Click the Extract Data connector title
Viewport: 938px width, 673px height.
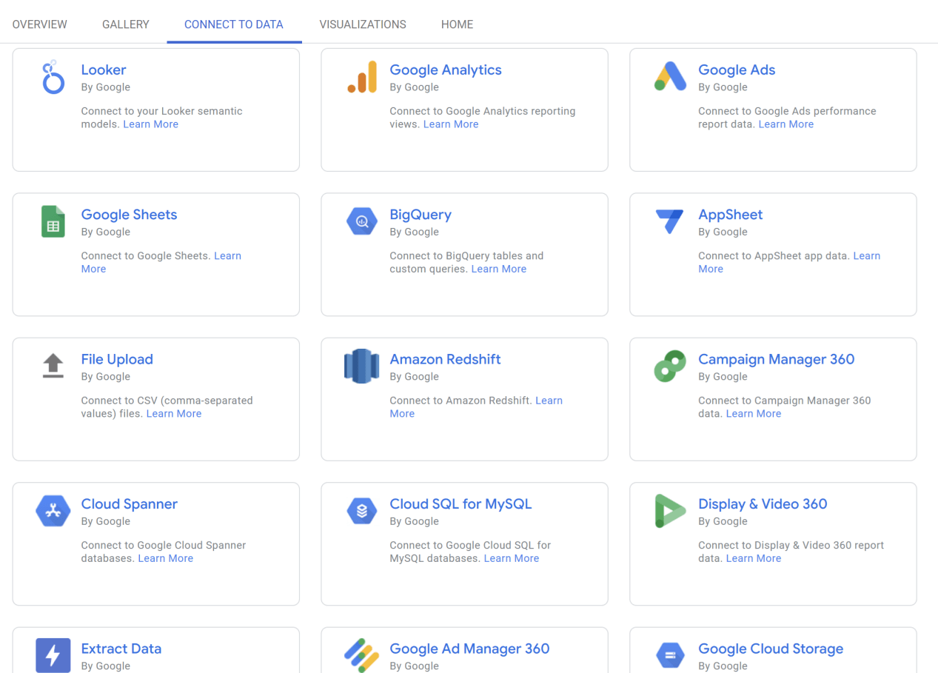coord(121,649)
